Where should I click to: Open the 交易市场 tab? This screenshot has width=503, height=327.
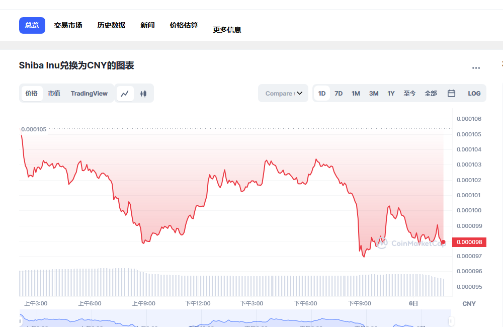[68, 25]
